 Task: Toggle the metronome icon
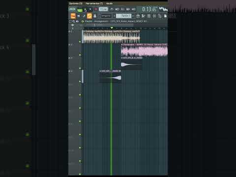coord(112,9)
